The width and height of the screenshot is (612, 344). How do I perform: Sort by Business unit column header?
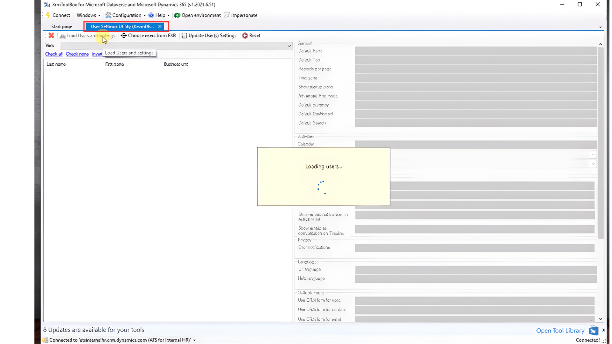pos(176,64)
